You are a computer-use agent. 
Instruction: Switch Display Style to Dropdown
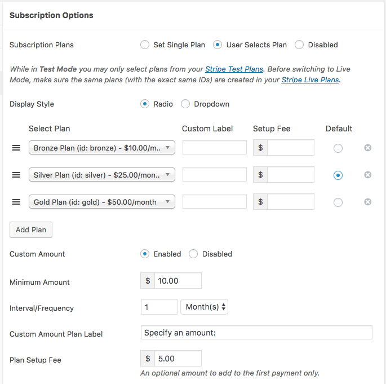185,104
